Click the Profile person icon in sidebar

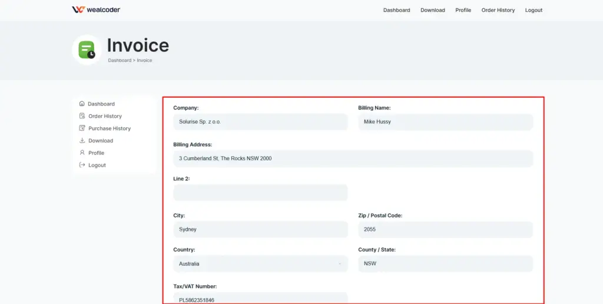click(82, 153)
